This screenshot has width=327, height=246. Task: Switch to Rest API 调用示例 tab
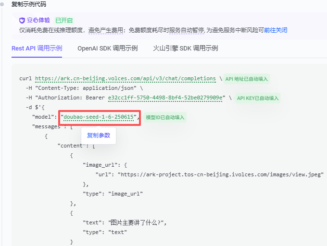point(37,49)
